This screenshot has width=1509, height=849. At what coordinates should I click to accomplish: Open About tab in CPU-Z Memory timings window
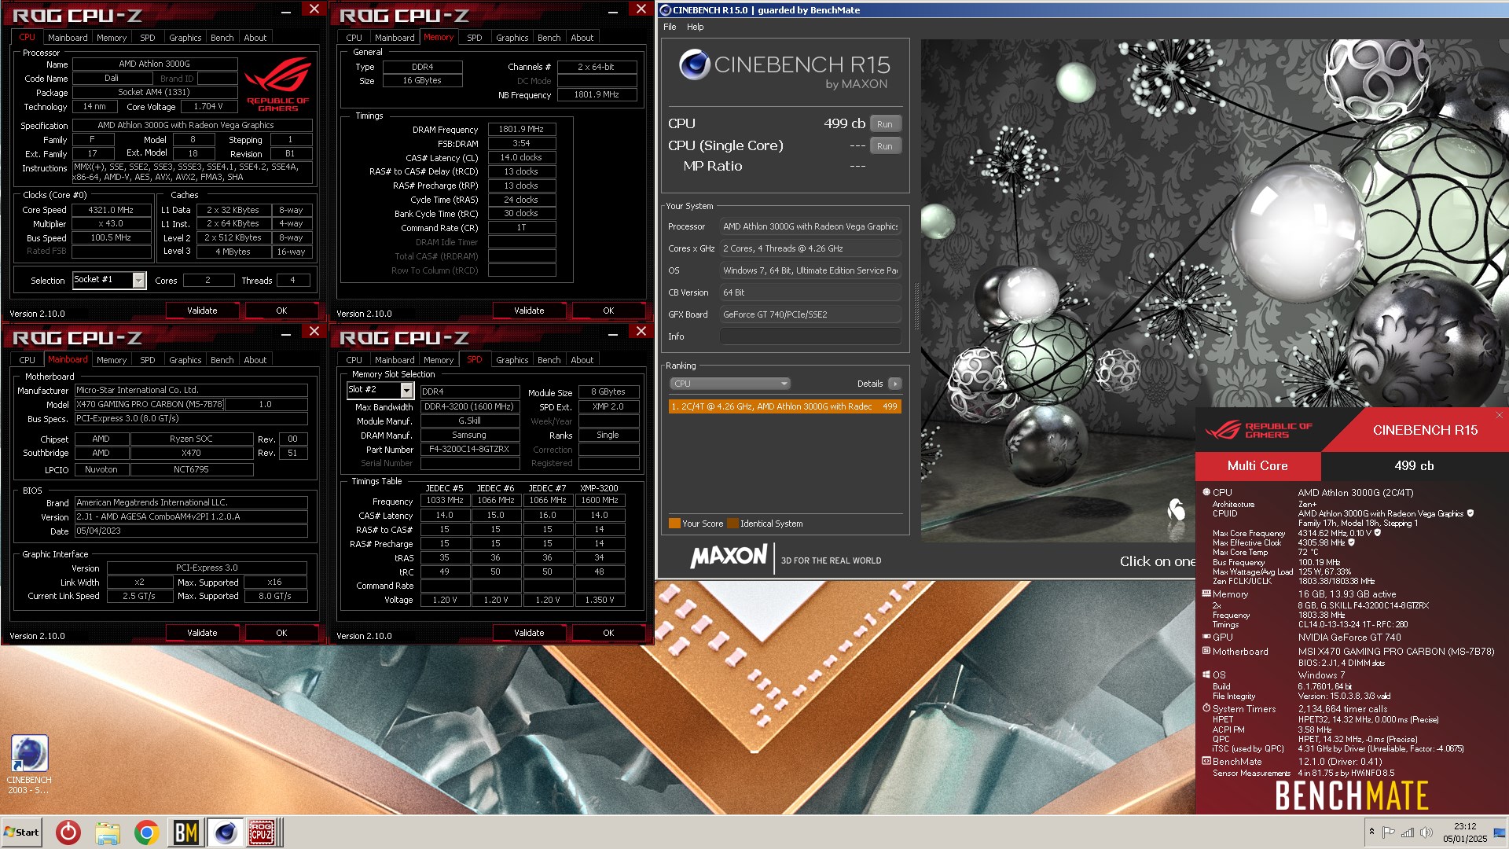click(582, 38)
